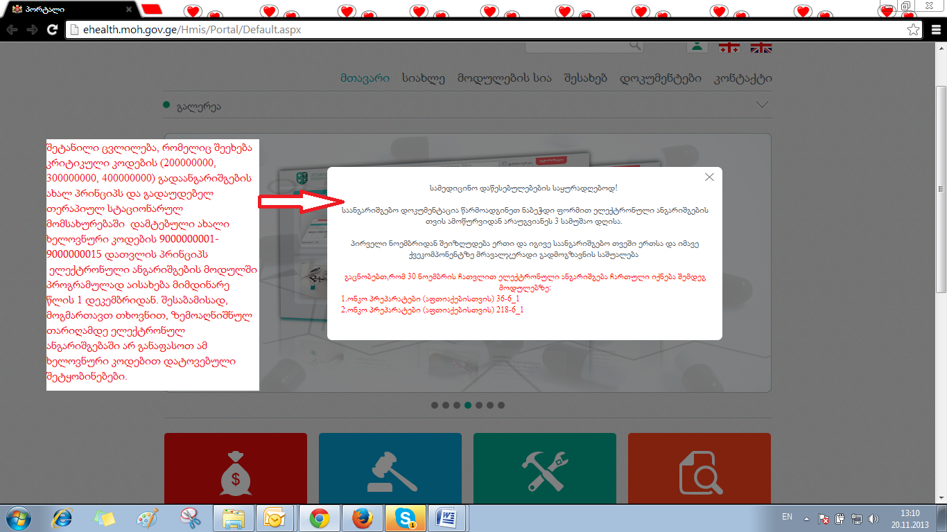Bookmark this page with the star icon
Screen dimensions: 947x532
pos(914,30)
